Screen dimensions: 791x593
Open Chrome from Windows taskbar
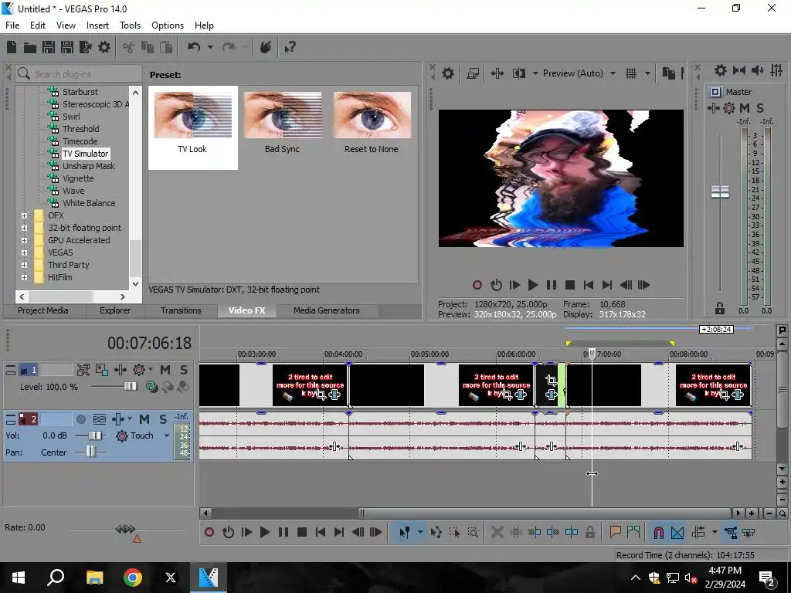(132, 578)
